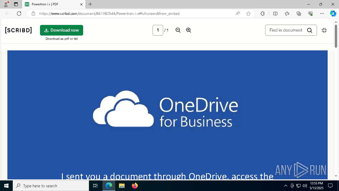The image size is (339, 191).
Task: Click scrollbar down arrow
Action: click(336, 176)
